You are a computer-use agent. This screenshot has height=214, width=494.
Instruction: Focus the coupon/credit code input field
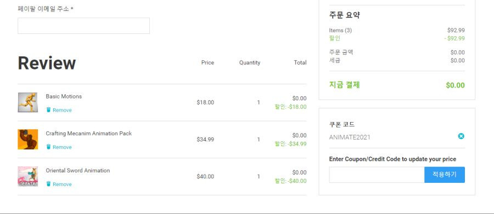377,175
